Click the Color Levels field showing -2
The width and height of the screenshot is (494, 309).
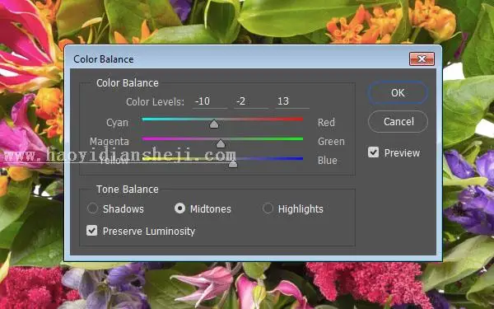pyautogui.click(x=251, y=101)
